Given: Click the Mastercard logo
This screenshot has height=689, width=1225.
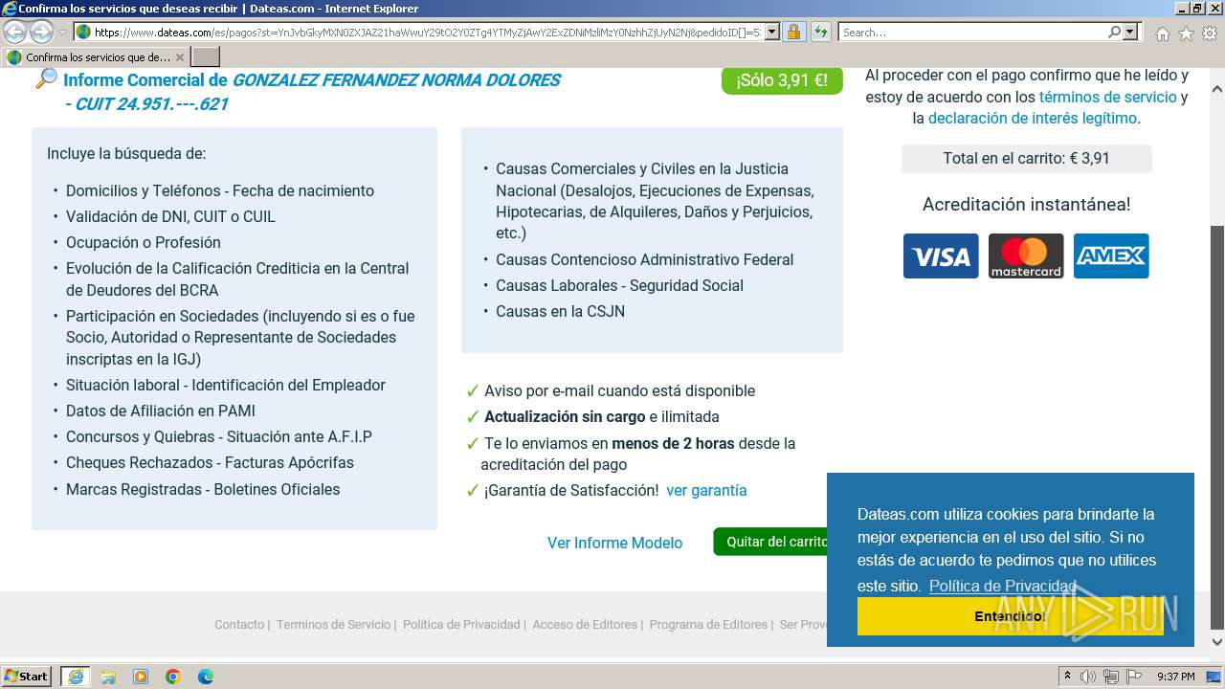Looking at the screenshot, I should (1026, 256).
